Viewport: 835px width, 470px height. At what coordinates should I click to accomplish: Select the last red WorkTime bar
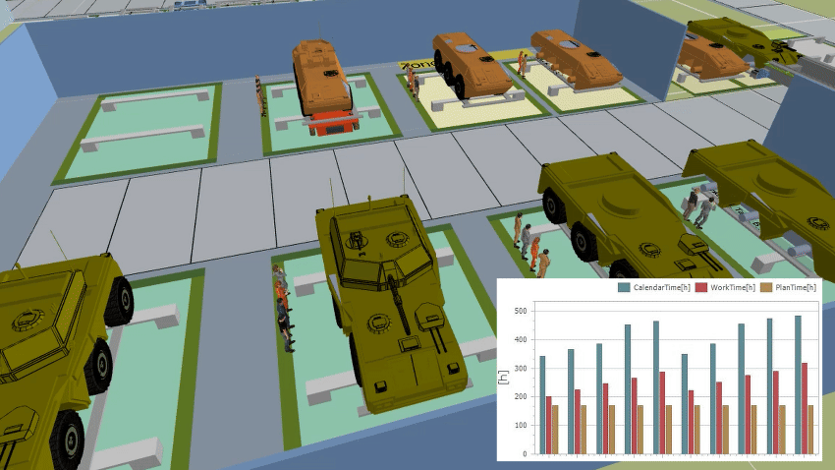click(x=805, y=408)
